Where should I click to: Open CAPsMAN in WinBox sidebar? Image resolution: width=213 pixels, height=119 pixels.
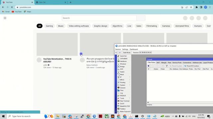click(123, 59)
